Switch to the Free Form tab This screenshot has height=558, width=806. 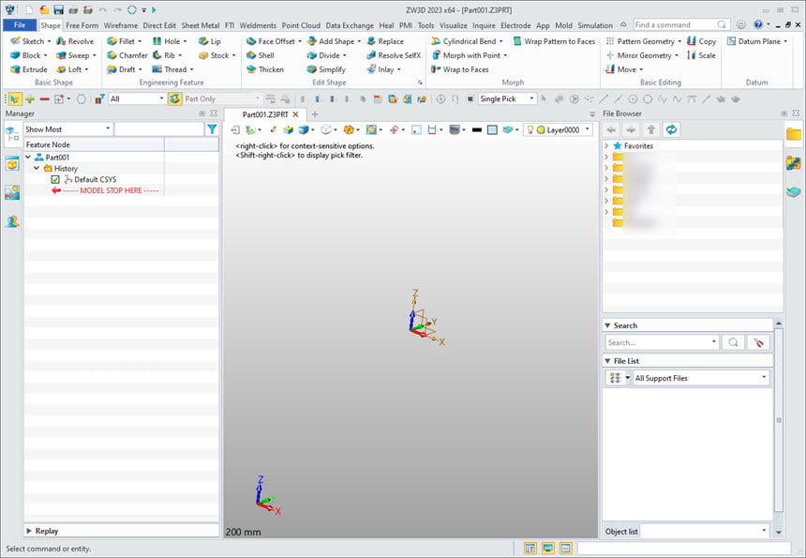point(82,25)
